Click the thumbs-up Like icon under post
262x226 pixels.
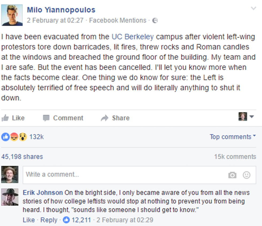pyautogui.click(x=5, y=118)
